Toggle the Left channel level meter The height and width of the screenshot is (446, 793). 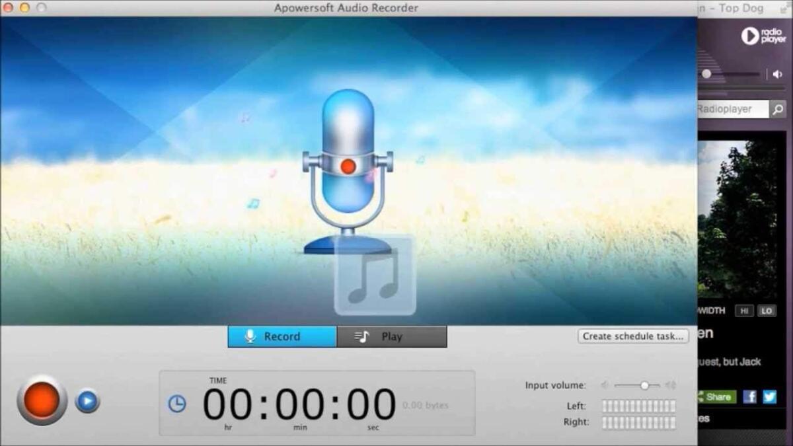638,406
